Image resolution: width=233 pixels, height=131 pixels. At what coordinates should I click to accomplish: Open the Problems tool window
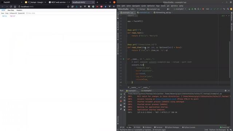tap(147, 127)
